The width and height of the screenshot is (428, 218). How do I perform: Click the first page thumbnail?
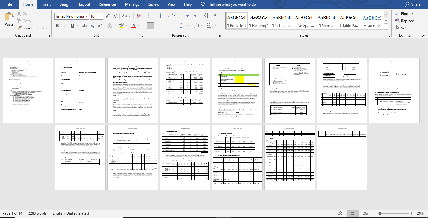click(28, 90)
